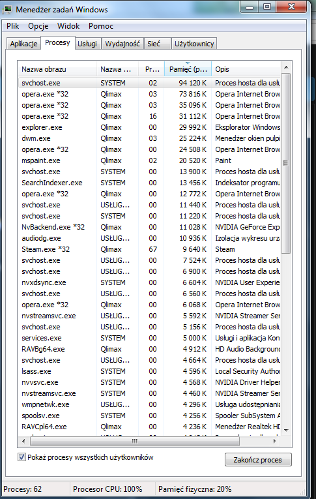Click the Task Manager title bar icon
The image size is (316, 499).
7,10
